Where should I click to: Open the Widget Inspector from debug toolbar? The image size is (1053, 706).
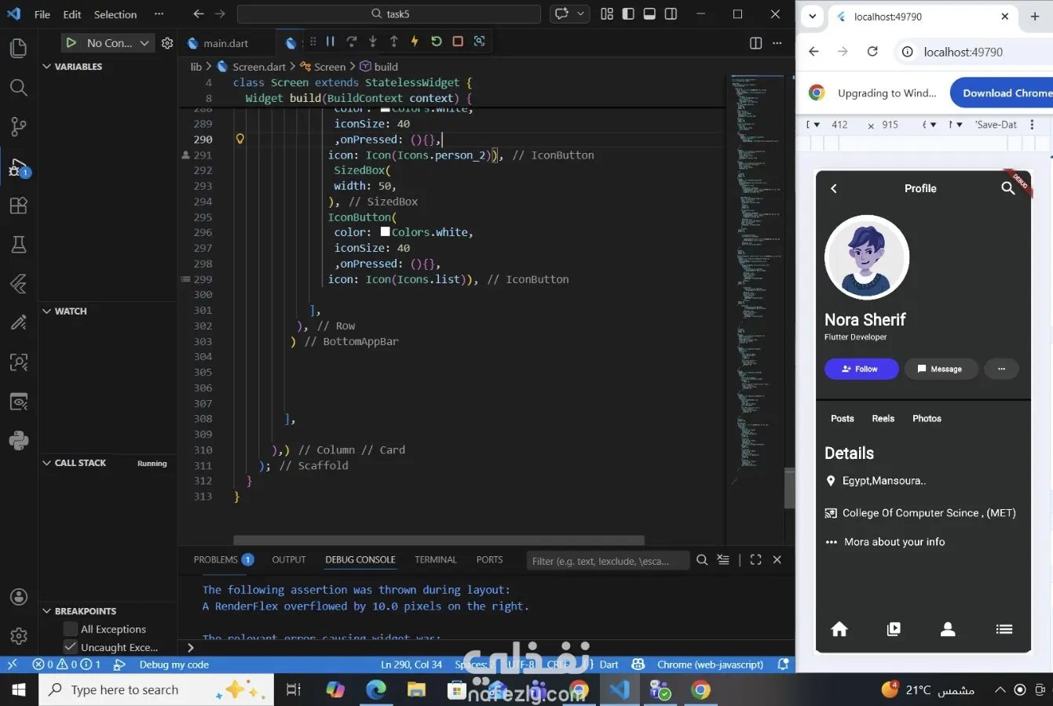point(479,42)
